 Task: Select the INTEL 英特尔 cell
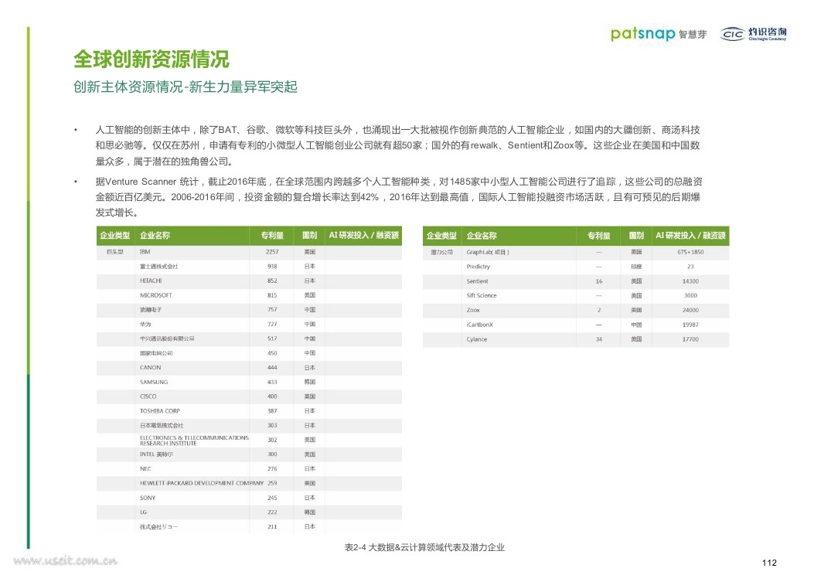click(x=156, y=454)
